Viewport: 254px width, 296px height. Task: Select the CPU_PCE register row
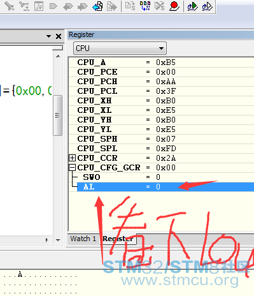(x=161, y=72)
